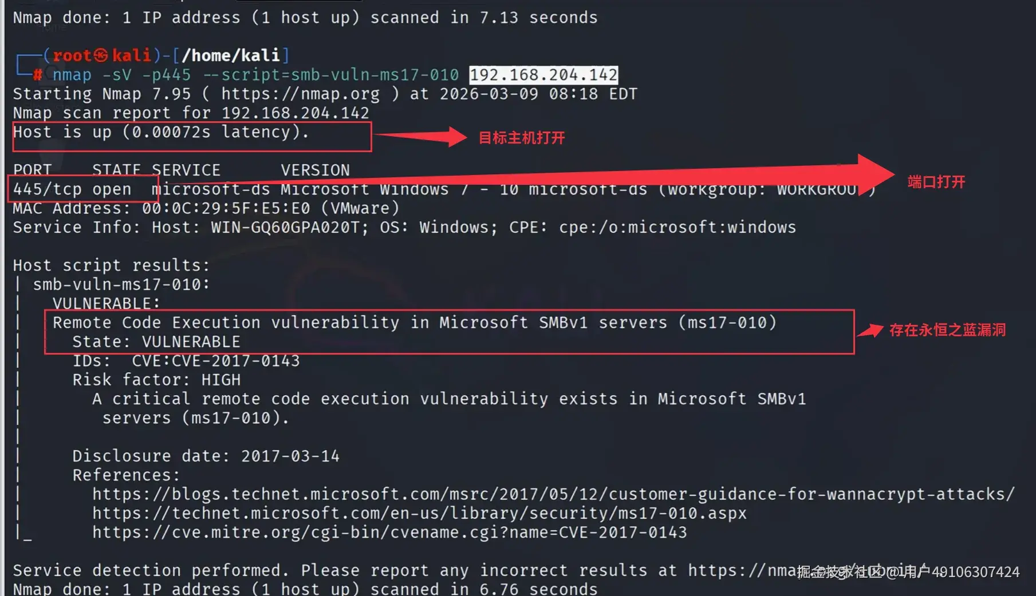Click the MAC address 00:0C:29:5F:E5:E0
The width and height of the screenshot is (1036, 596).
click(x=226, y=208)
